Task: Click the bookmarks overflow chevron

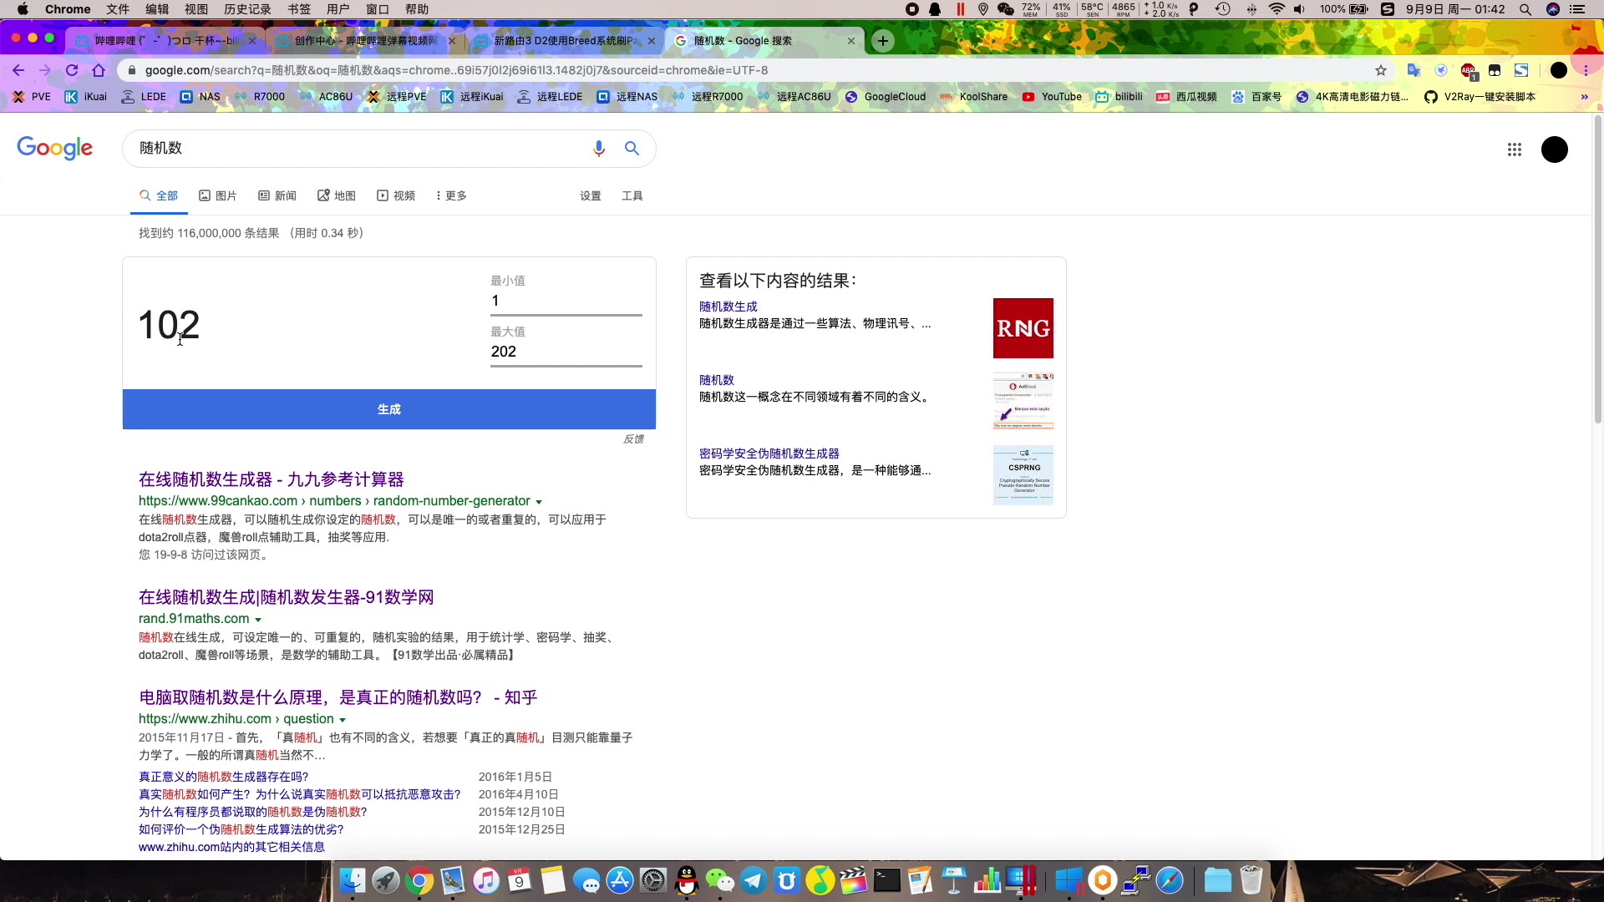Action: (1584, 96)
